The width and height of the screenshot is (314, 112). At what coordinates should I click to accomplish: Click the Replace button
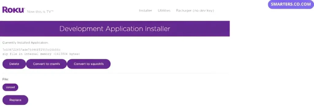point(15,100)
